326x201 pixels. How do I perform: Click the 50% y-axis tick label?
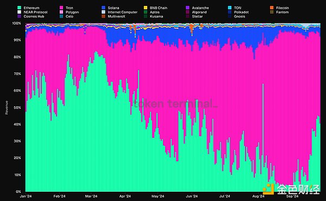(x=17, y=108)
